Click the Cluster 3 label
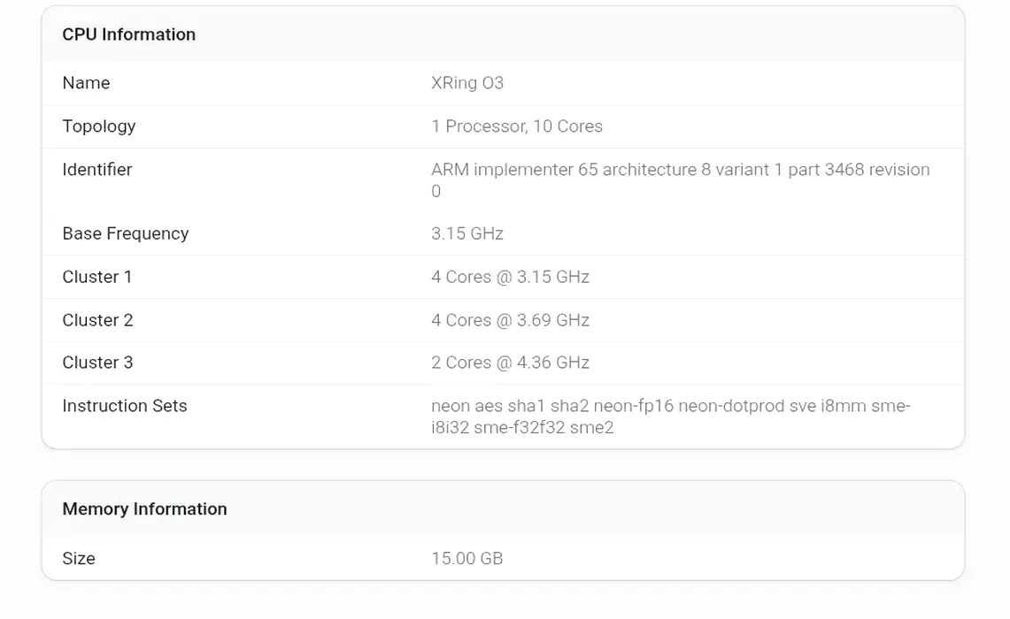 [98, 363]
